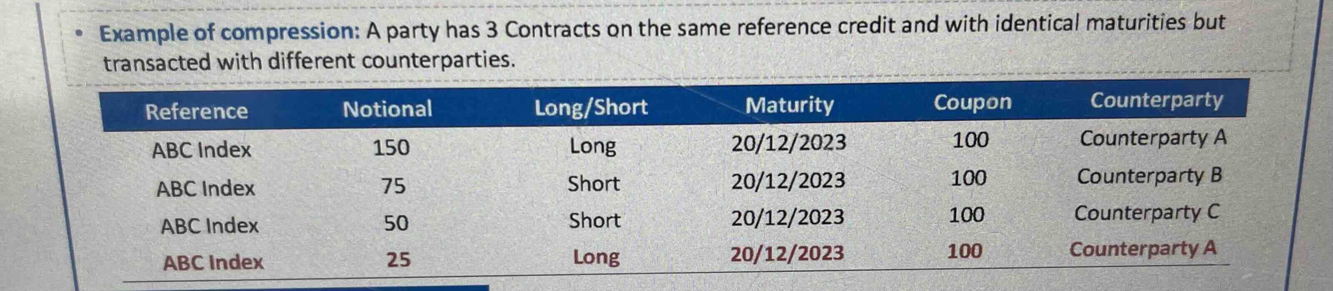Image resolution: width=1333 pixels, height=291 pixels.
Task: Select the notional value 150
Action: tap(391, 148)
